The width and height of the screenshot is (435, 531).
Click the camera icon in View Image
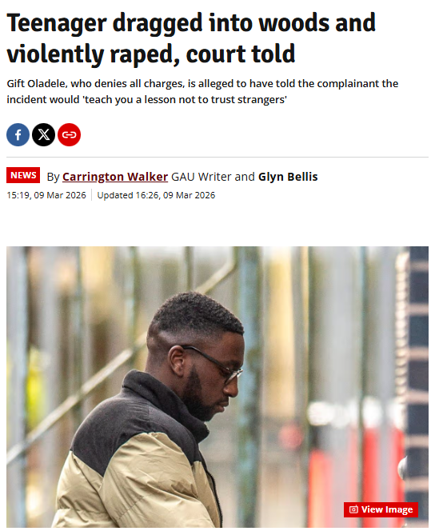tap(353, 509)
